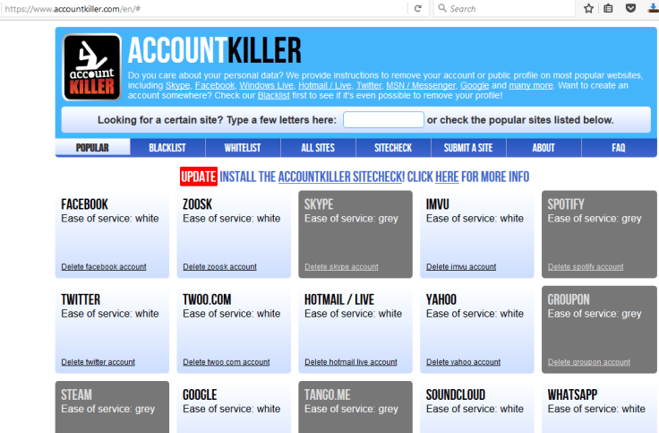Select the SOUNDCLOUD card heading
This screenshot has height=433, width=659.
pyautogui.click(x=456, y=394)
